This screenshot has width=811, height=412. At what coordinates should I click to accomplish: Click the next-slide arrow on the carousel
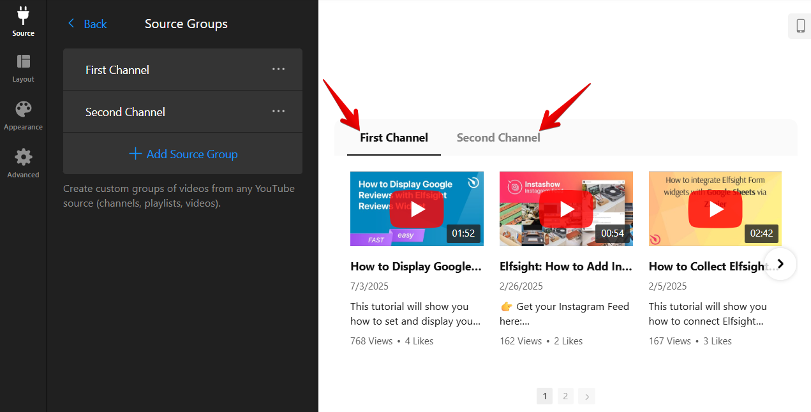point(780,263)
